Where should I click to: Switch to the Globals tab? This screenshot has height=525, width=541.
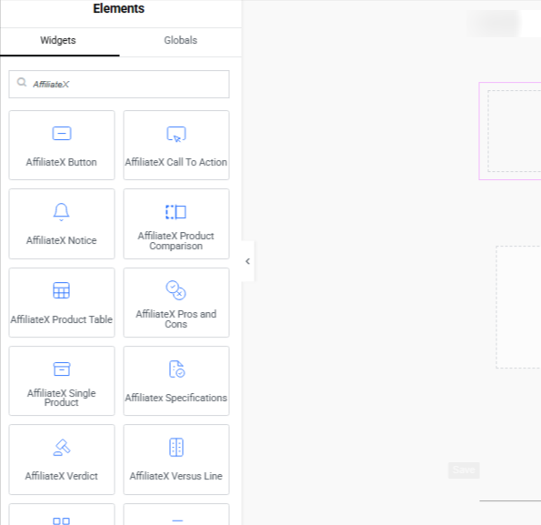180,40
